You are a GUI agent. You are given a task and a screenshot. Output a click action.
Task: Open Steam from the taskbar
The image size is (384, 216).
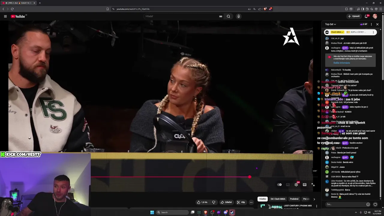[x=232, y=212]
